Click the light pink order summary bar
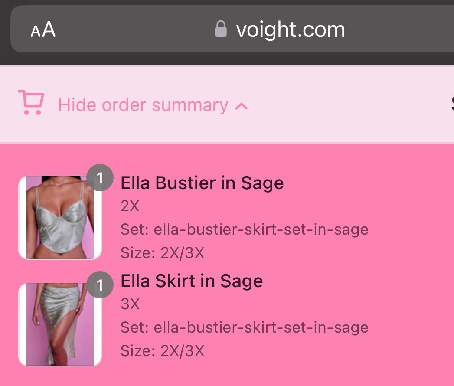 pos(227,105)
